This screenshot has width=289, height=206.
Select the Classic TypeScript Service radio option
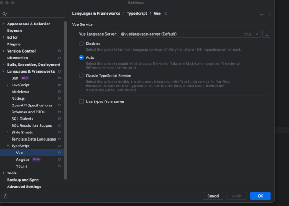(x=81, y=76)
